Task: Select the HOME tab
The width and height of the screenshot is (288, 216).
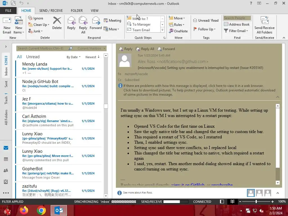Action: [x=26, y=11]
